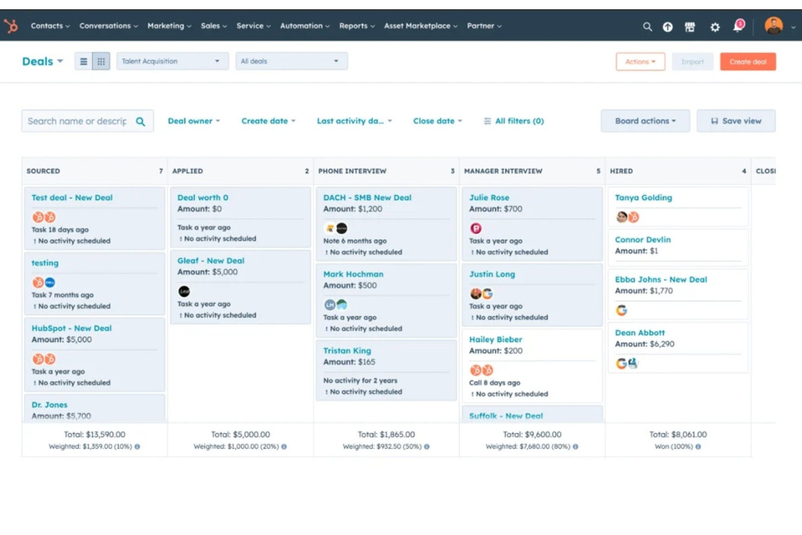The width and height of the screenshot is (802, 535).
Task: Click the upload arrow icon in the navbar
Action: pyautogui.click(x=668, y=26)
